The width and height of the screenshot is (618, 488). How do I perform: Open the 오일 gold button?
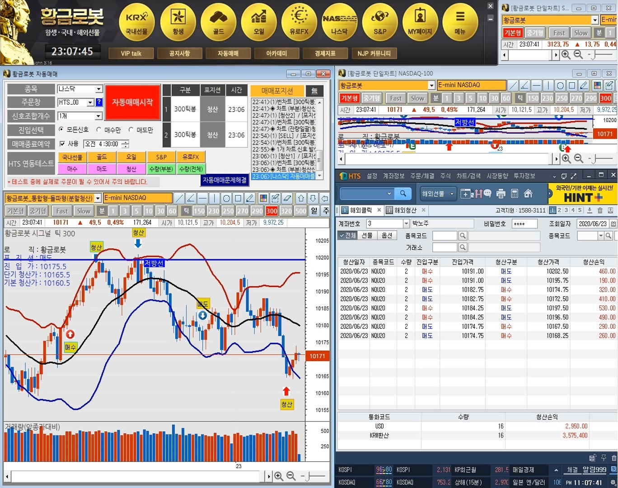[x=259, y=22]
